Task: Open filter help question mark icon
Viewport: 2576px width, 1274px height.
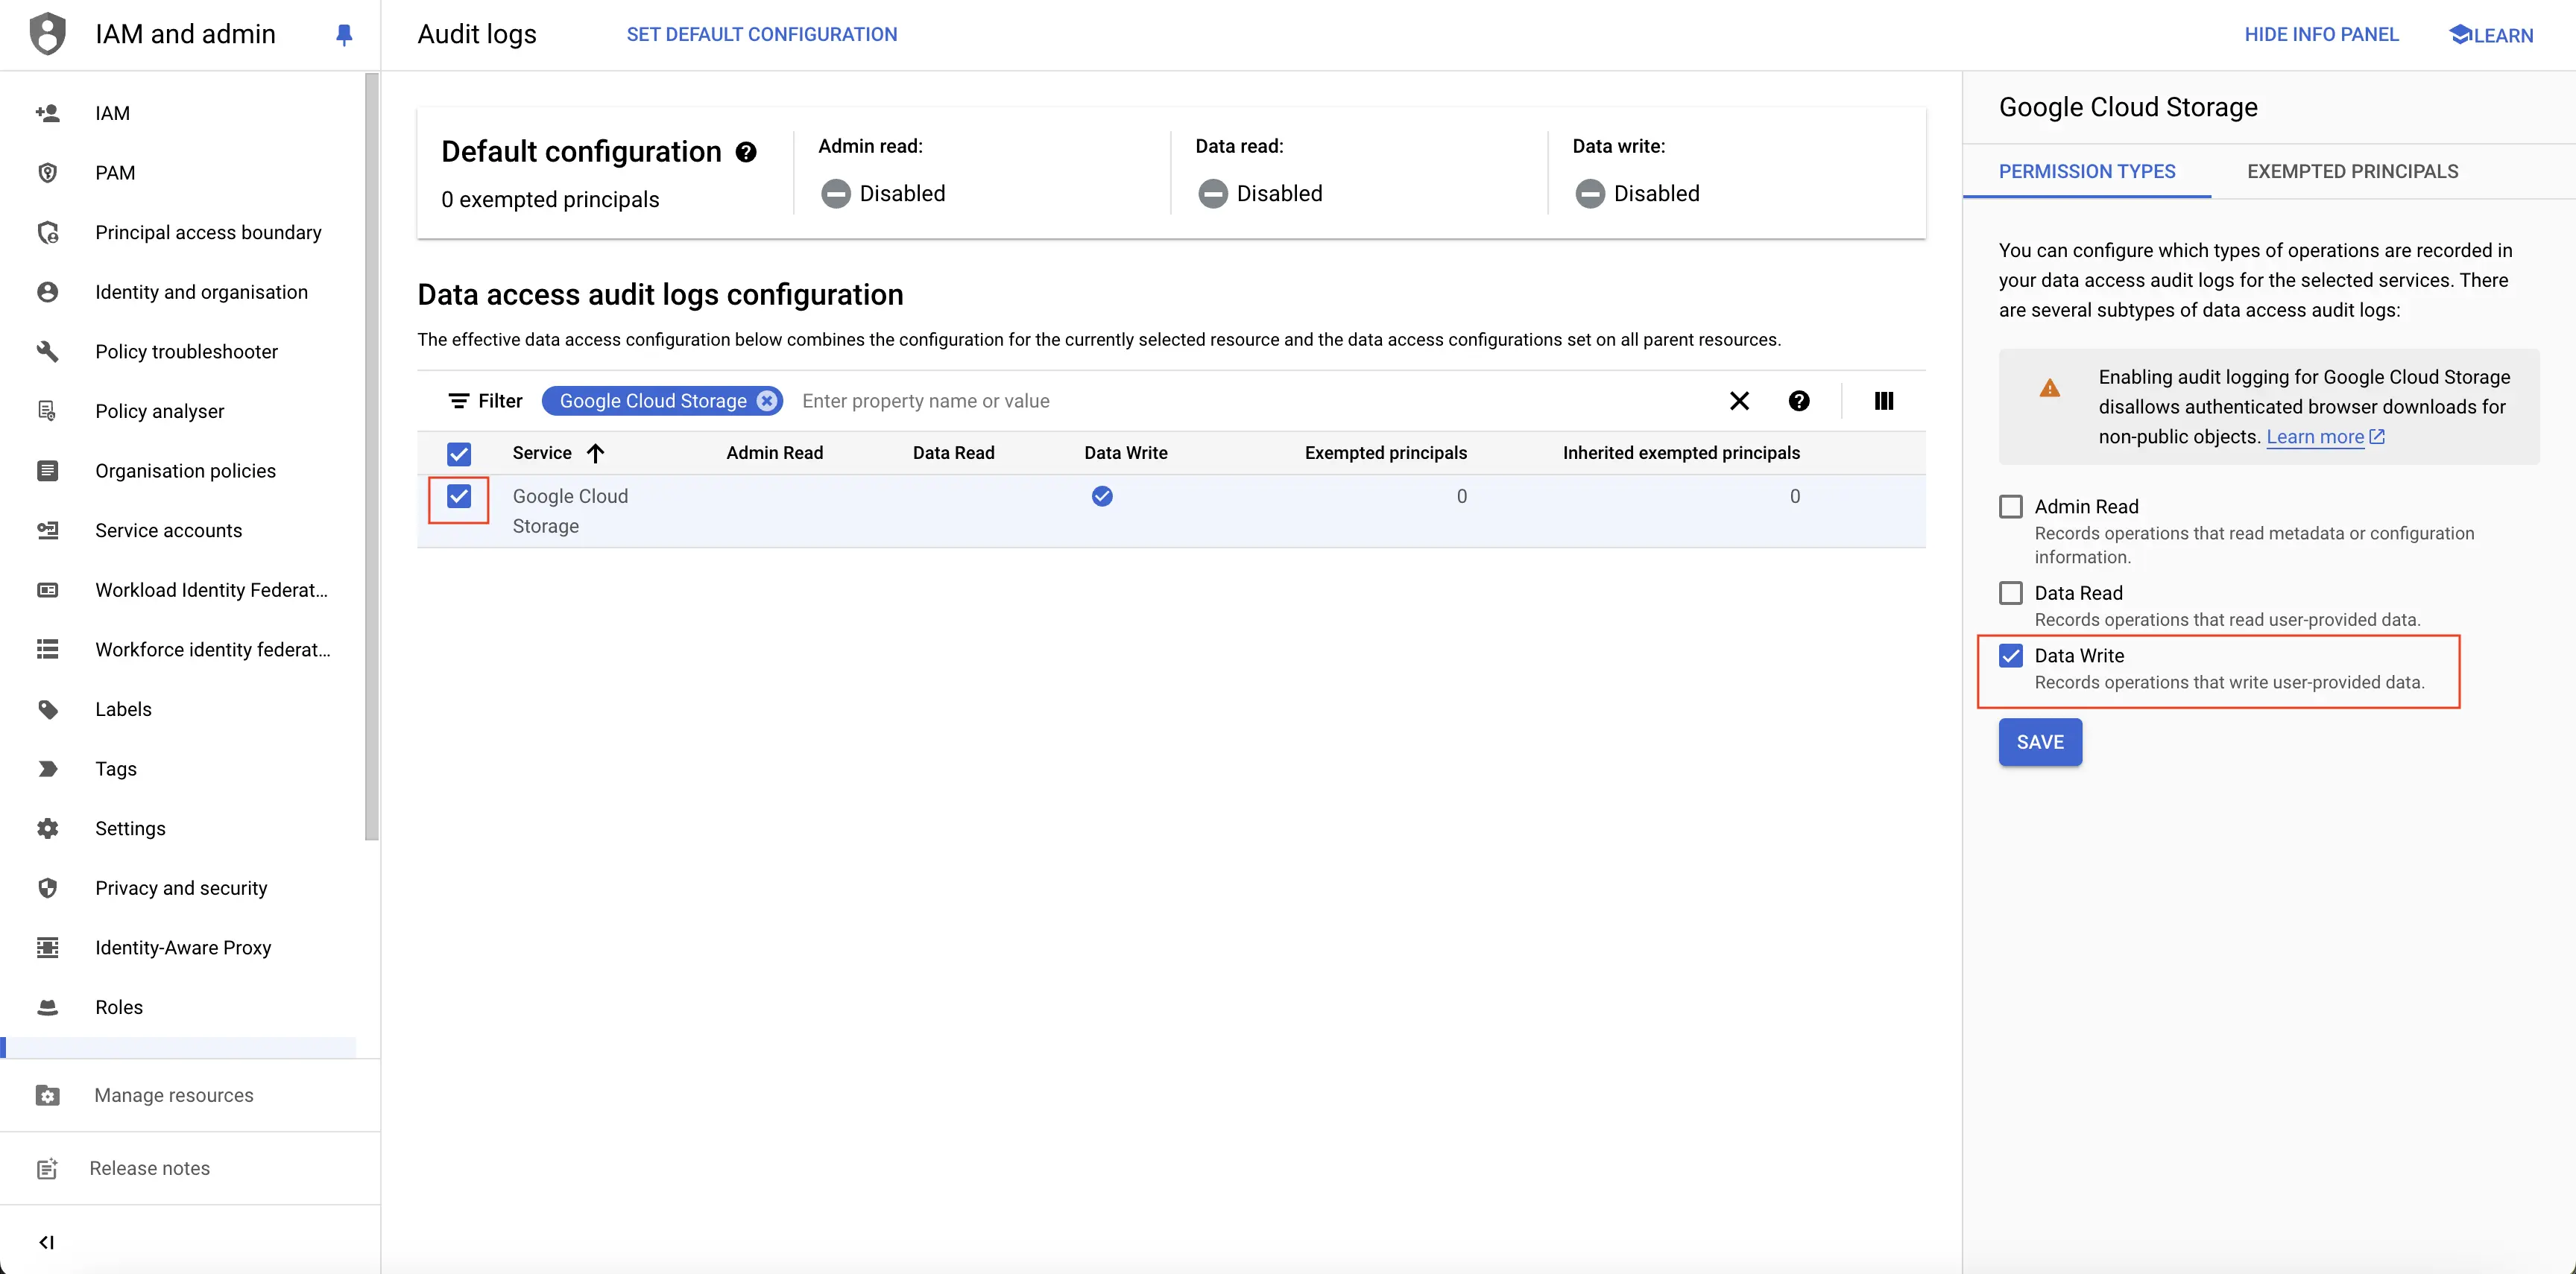Action: (1798, 401)
